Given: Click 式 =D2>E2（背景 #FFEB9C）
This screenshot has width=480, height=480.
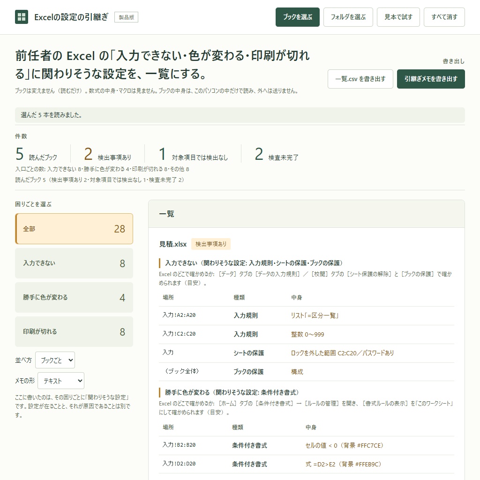Looking at the screenshot, I should [345, 464].
